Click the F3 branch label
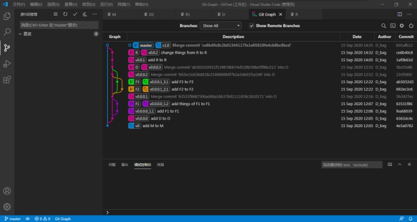This screenshot has width=417, height=222. click(x=134, y=82)
